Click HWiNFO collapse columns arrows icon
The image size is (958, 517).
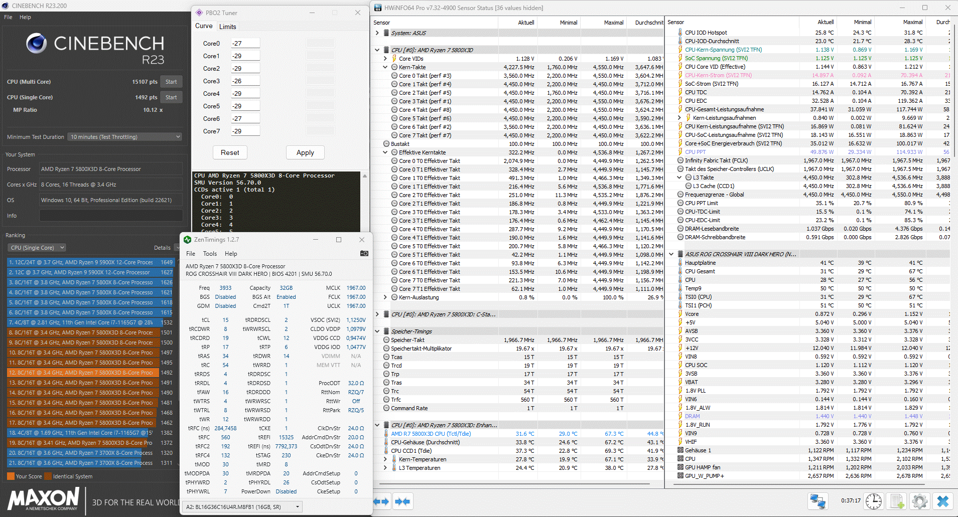(x=402, y=501)
